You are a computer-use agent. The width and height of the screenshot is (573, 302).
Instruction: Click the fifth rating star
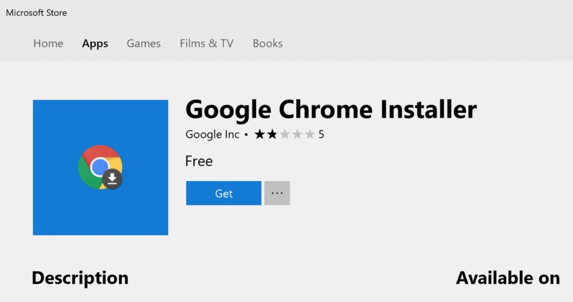pos(309,134)
